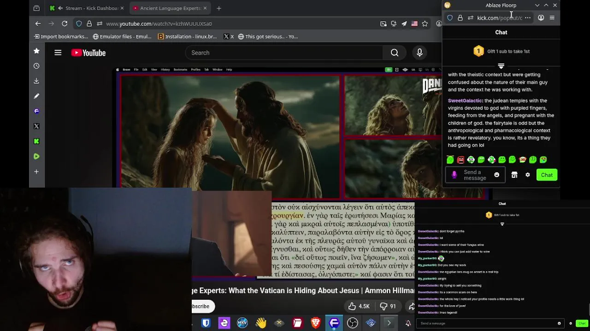The image size is (590, 331).
Task: Open the Kick chat shop icon
Action: 514,175
